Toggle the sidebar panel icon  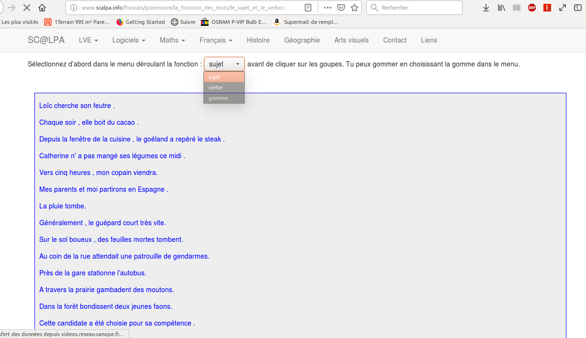578,8
